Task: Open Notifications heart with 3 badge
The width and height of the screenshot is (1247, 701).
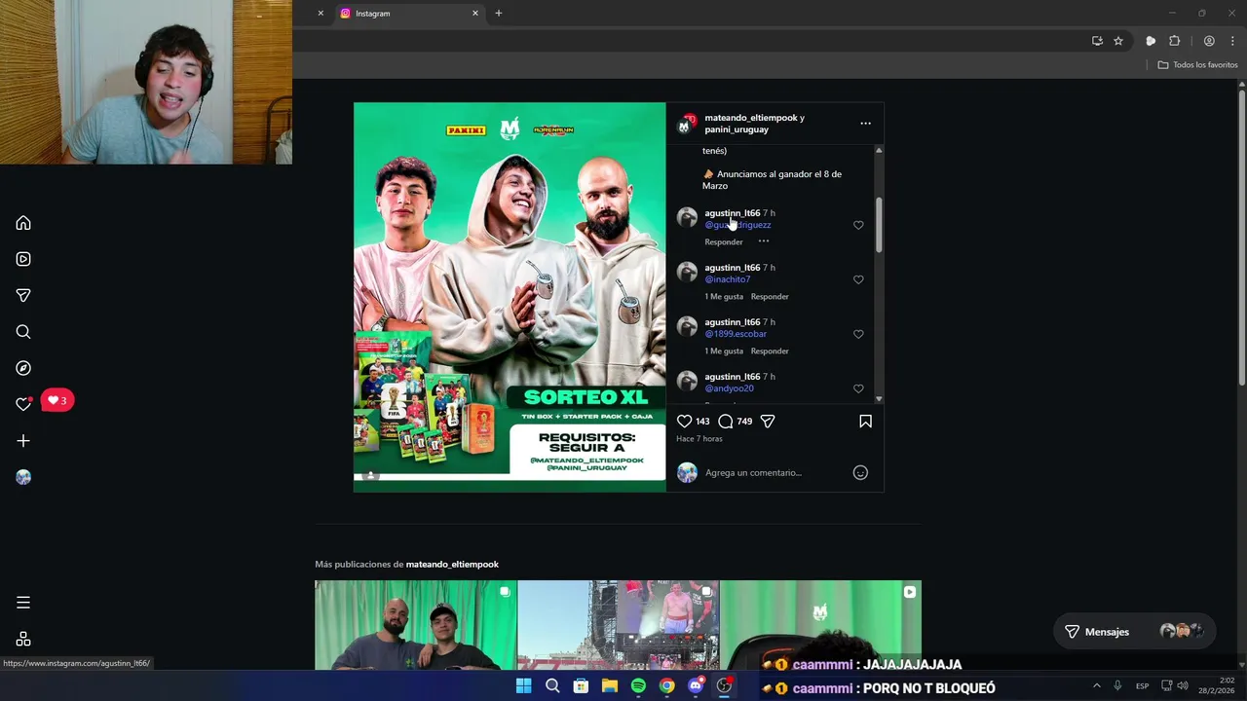Action: pyautogui.click(x=23, y=404)
